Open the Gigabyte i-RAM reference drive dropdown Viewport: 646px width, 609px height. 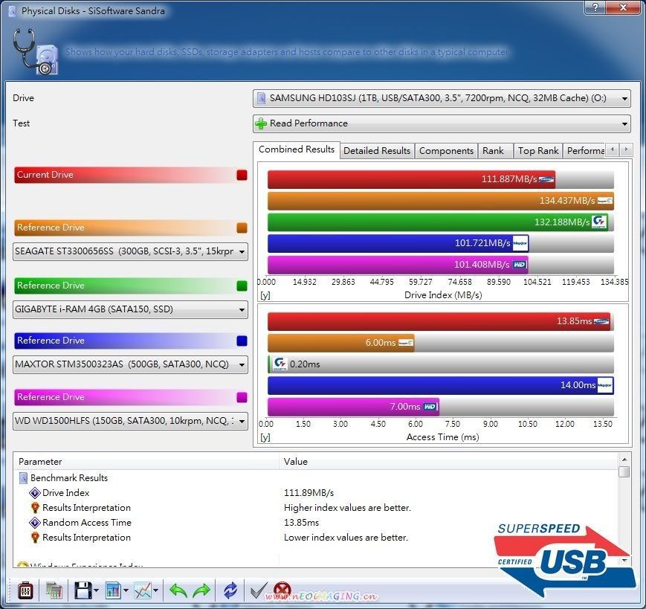click(x=130, y=309)
